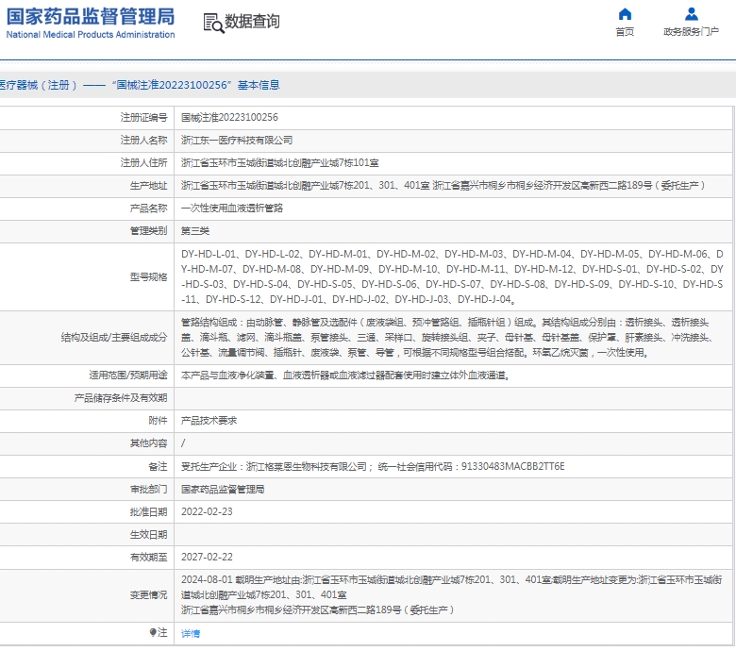Image resolution: width=736 pixels, height=651 pixels.
Task: Click the 结构及组成/主要组成成分 label
Action: coord(114,338)
